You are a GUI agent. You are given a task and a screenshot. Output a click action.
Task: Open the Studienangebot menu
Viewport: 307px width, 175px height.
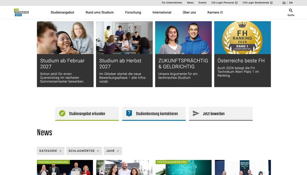click(62, 12)
